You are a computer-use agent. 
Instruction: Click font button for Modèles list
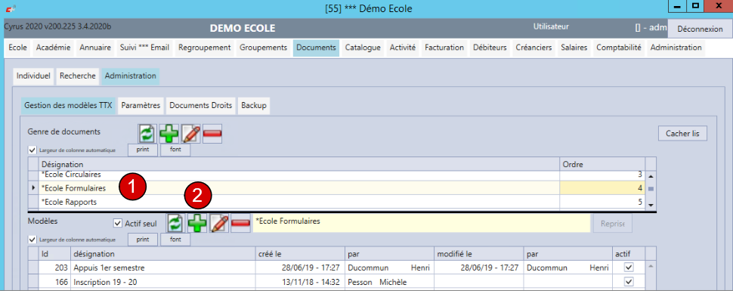pos(175,239)
